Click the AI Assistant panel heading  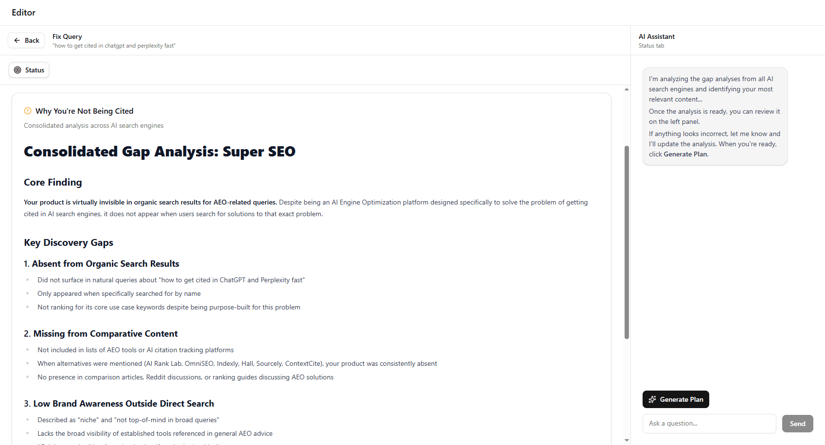tap(656, 36)
